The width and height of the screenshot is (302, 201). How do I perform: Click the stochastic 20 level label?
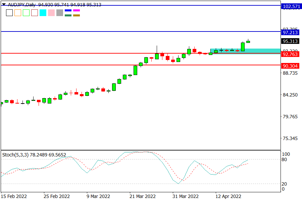(284, 184)
